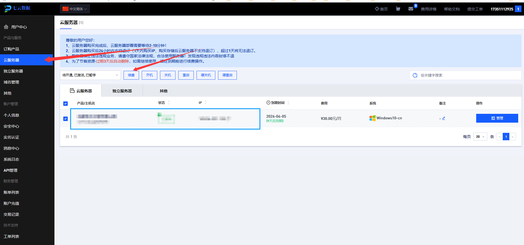Toggle the select-all header checkbox
The width and height of the screenshot is (524, 245).
click(65, 104)
